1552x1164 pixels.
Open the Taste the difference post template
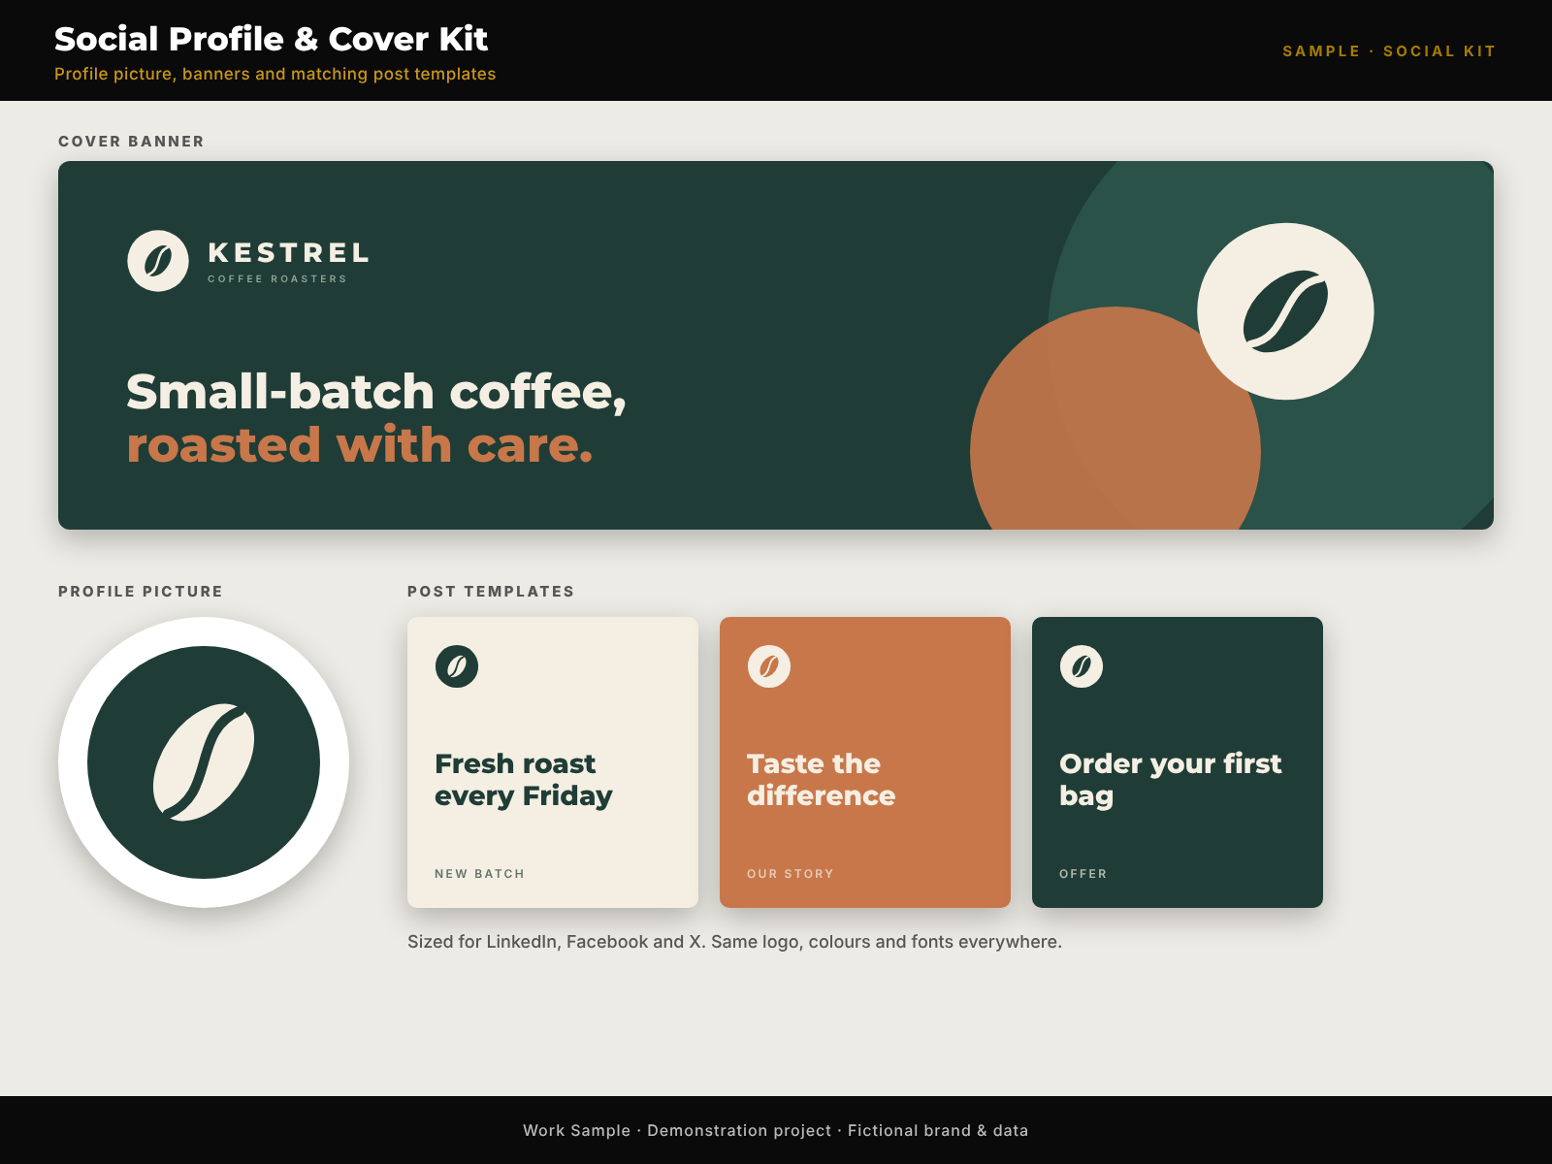click(x=865, y=762)
